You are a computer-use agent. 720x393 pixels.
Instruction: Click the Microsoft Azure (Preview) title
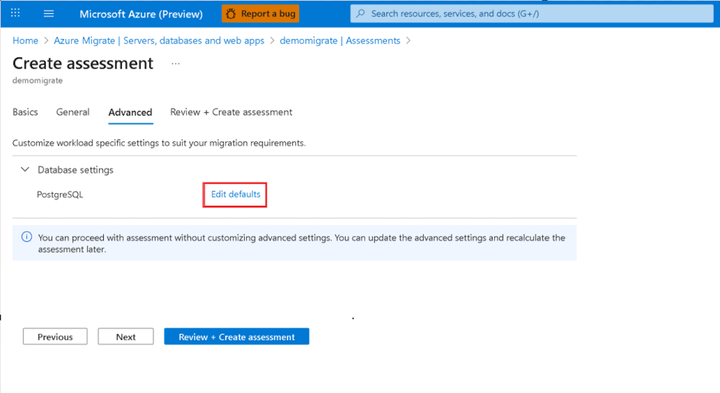(x=141, y=14)
